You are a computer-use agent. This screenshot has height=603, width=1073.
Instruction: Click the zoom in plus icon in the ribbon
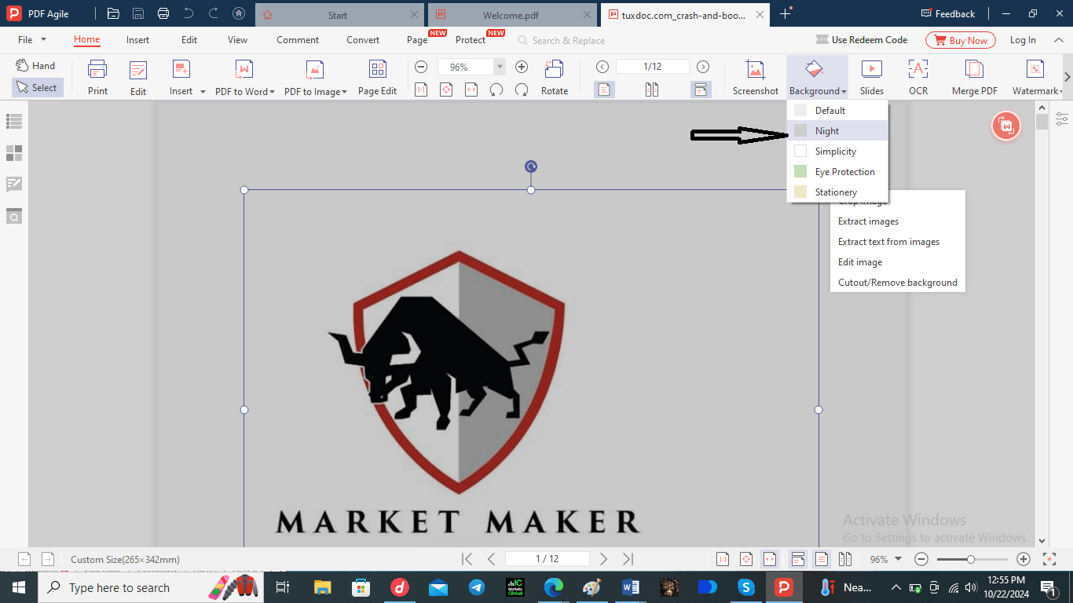click(522, 67)
